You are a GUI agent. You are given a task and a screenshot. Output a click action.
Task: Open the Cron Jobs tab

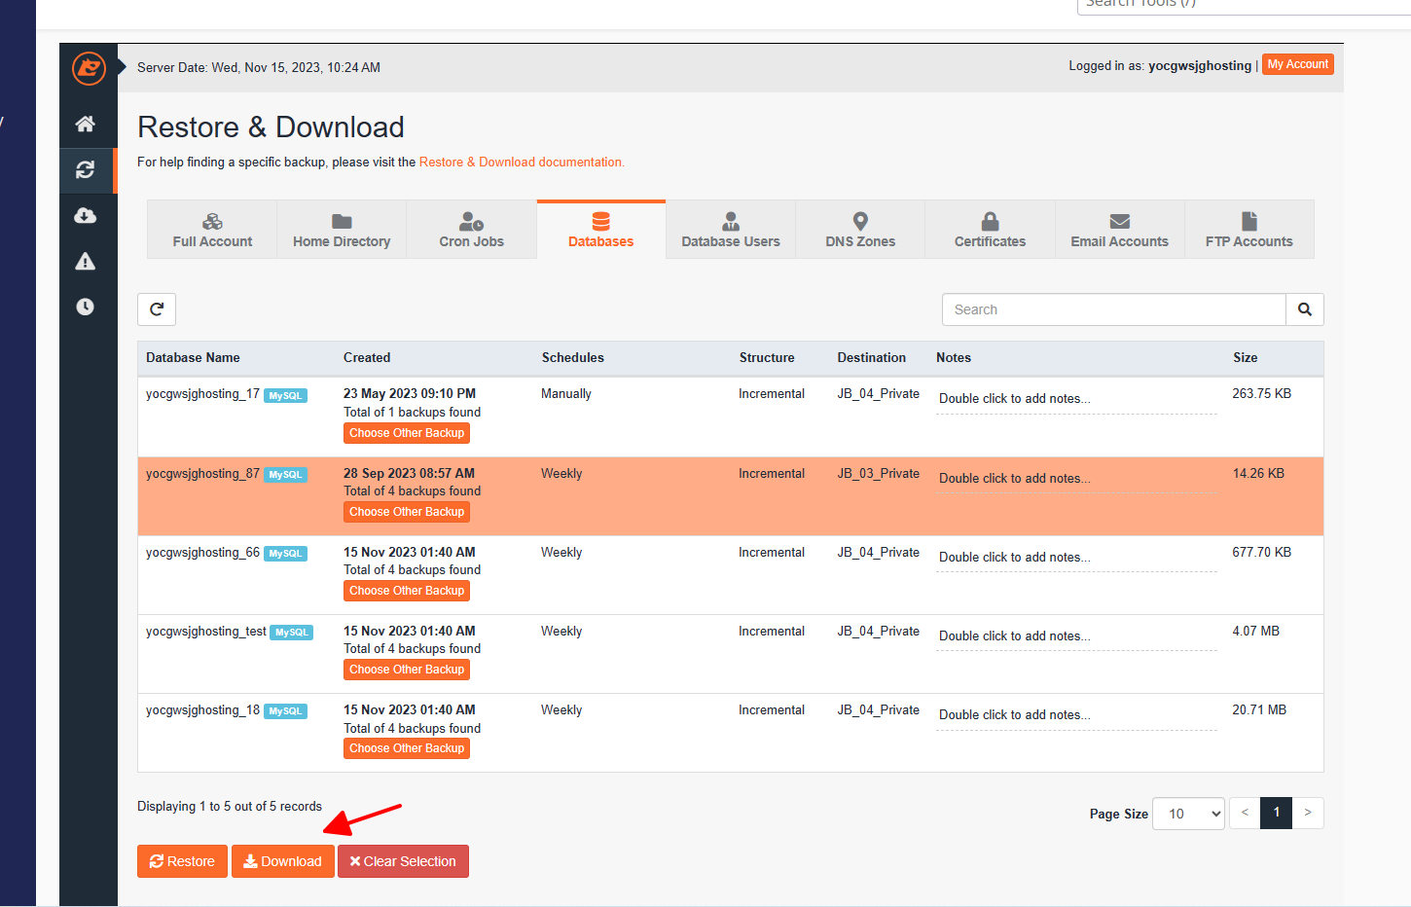click(x=472, y=230)
